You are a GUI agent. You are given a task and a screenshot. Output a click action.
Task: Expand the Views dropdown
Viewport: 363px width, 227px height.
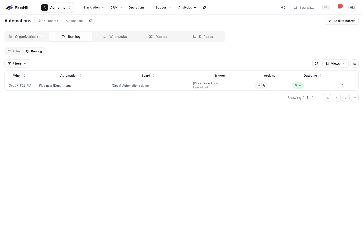[x=335, y=64]
